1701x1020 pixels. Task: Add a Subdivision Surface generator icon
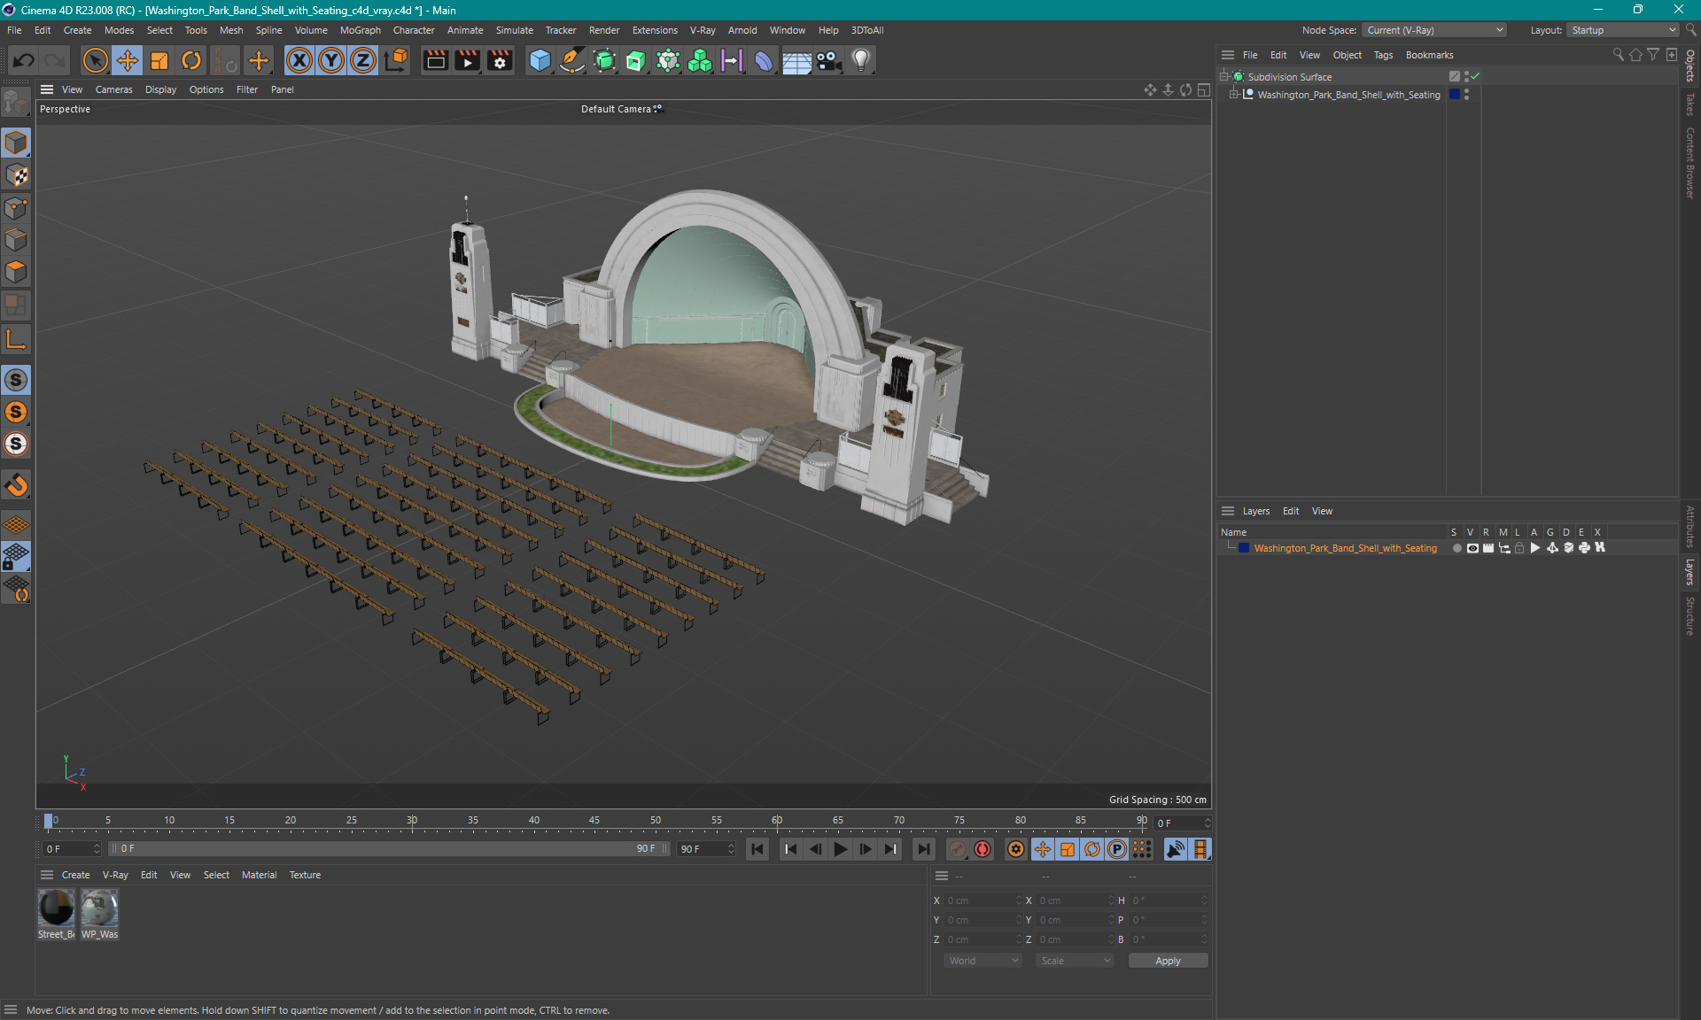[x=604, y=60]
